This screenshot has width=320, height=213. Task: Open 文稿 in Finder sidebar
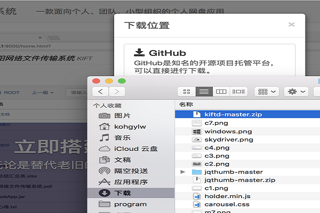click(x=131, y=160)
